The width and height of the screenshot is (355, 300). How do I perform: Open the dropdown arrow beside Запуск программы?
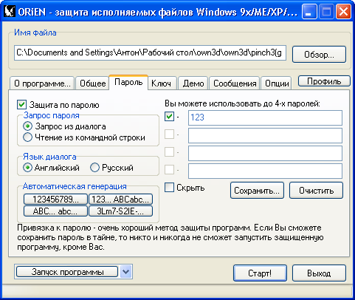tap(126, 272)
